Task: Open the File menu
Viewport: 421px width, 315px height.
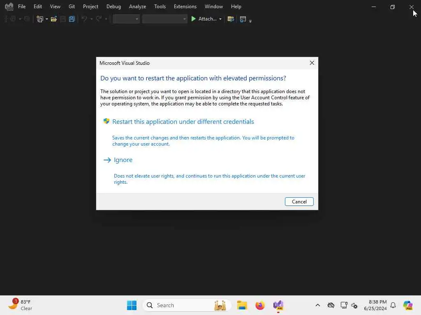Action: tap(22, 7)
